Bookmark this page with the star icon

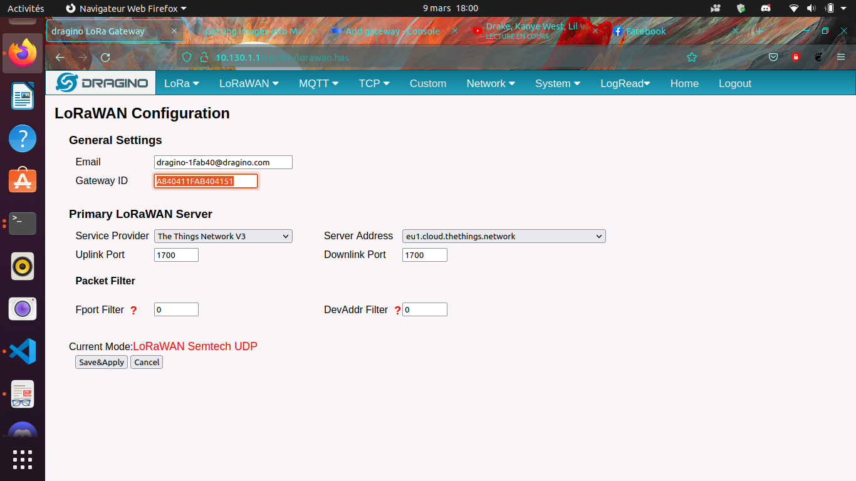pyautogui.click(x=692, y=58)
